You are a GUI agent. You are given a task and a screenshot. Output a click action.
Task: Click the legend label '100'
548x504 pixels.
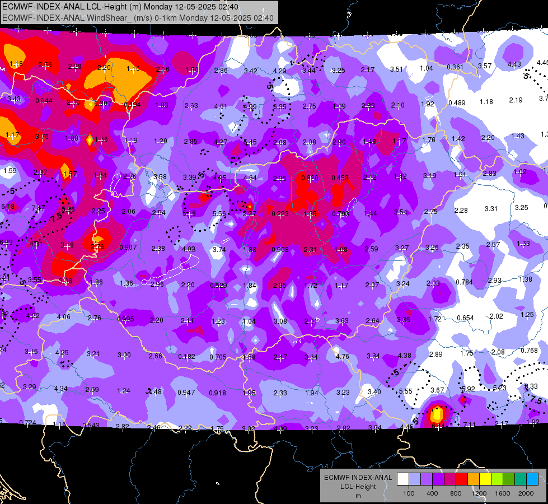409,493
